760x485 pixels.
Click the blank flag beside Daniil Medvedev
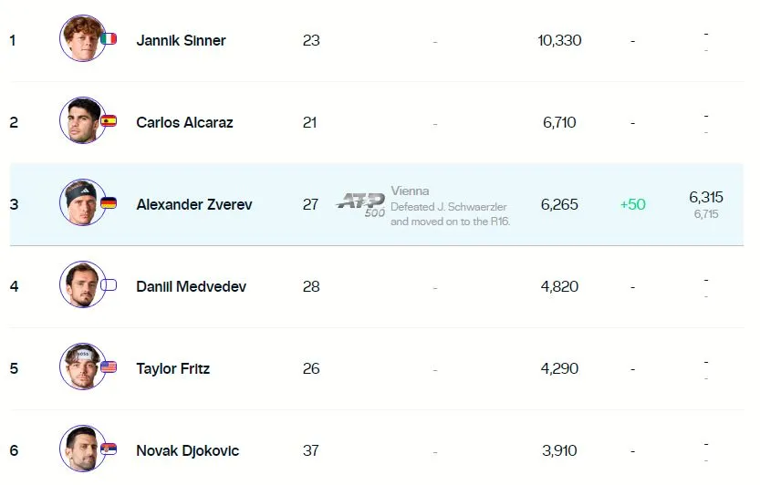pyautogui.click(x=109, y=285)
